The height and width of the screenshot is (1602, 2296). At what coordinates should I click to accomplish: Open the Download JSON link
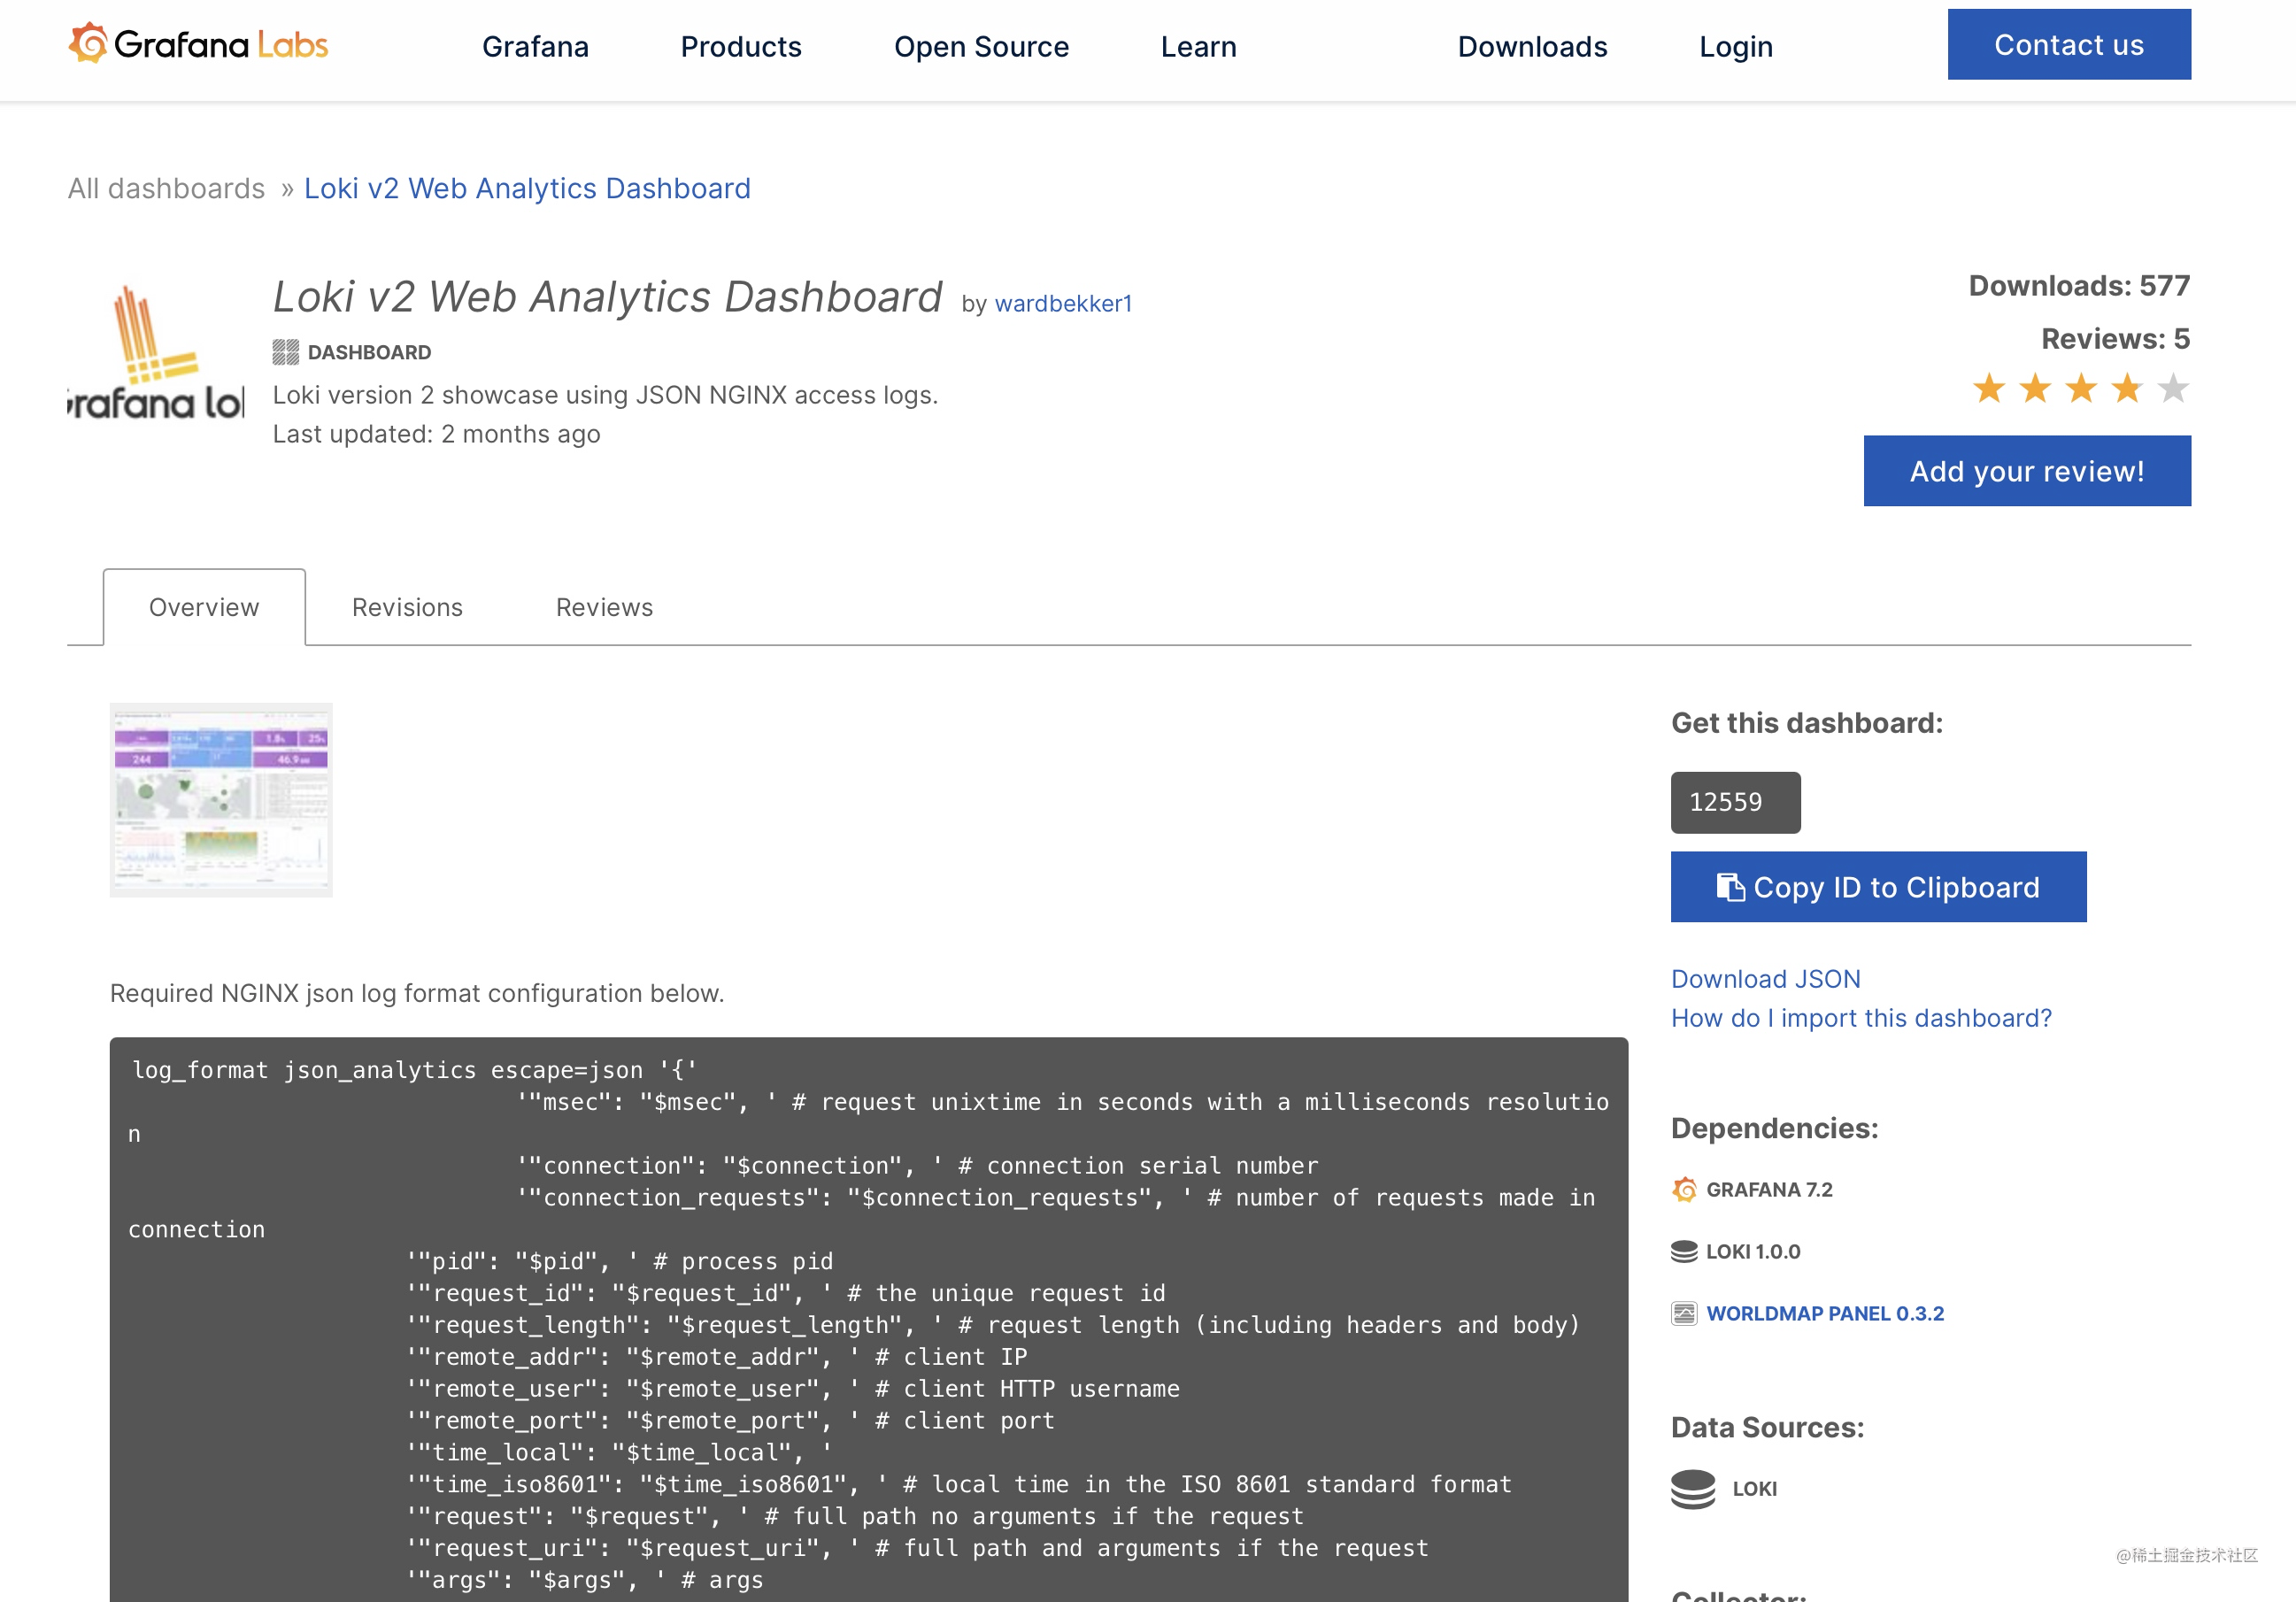(x=1766, y=978)
